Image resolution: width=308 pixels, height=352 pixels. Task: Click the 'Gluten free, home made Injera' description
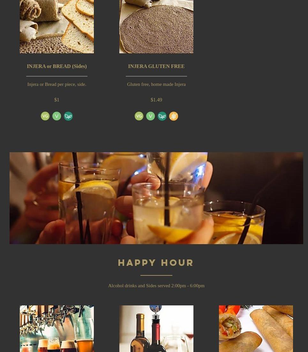click(x=156, y=84)
